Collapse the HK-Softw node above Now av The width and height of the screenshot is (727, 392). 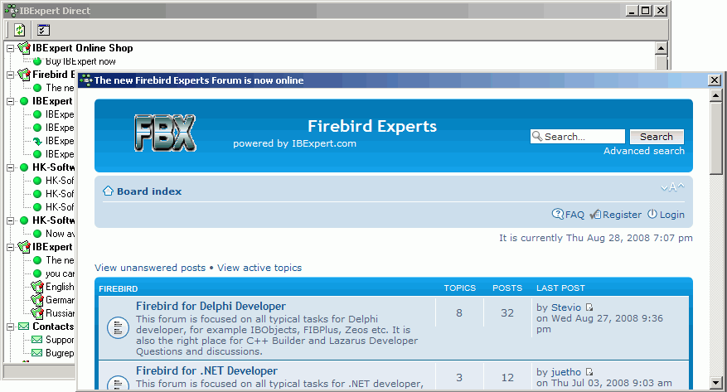pyautogui.click(x=10, y=220)
